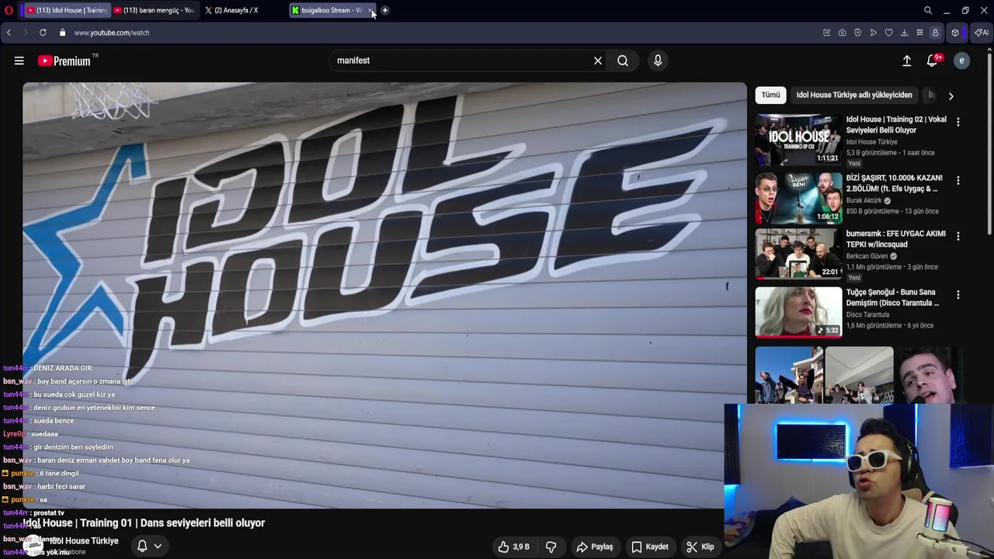994x559 pixels.
Task: Click the edit page pencil icon in toolbar
Action: tap(826, 33)
